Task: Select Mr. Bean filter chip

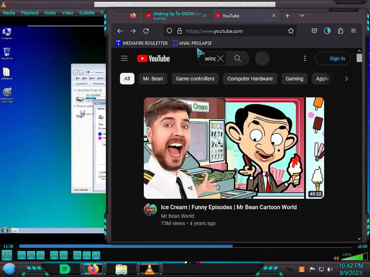Action: [153, 79]
